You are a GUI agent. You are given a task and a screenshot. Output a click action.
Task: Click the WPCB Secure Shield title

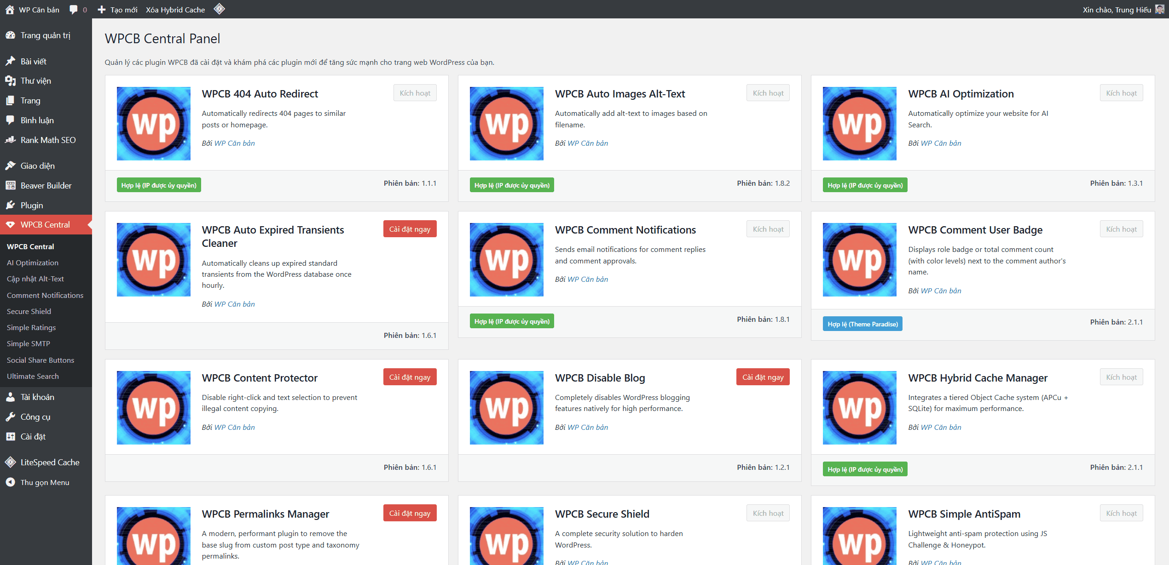pos(602,514)
